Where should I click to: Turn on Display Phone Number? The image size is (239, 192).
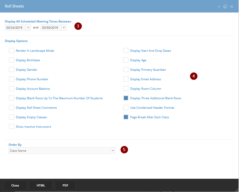pos(12,79)
